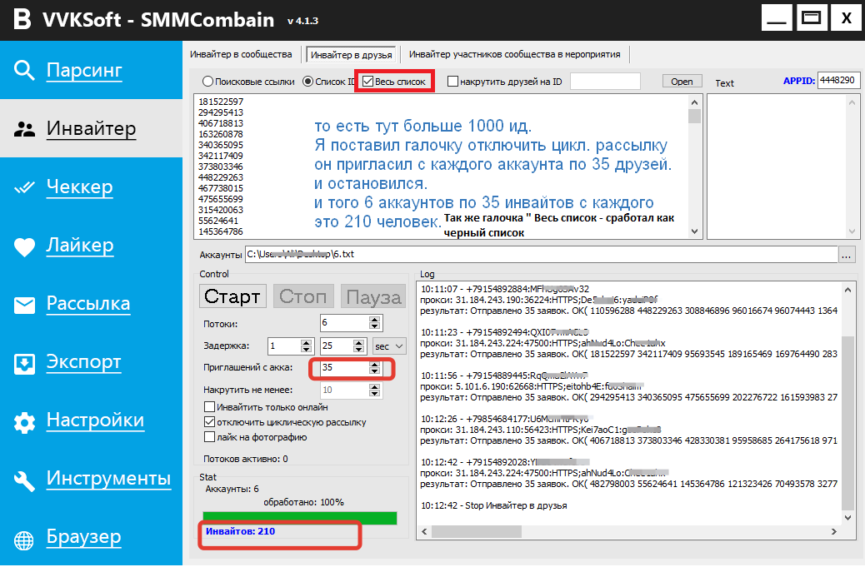Click the Парсинг magnifier icon
The image size is (865, 567).
[x=25, y=70]
